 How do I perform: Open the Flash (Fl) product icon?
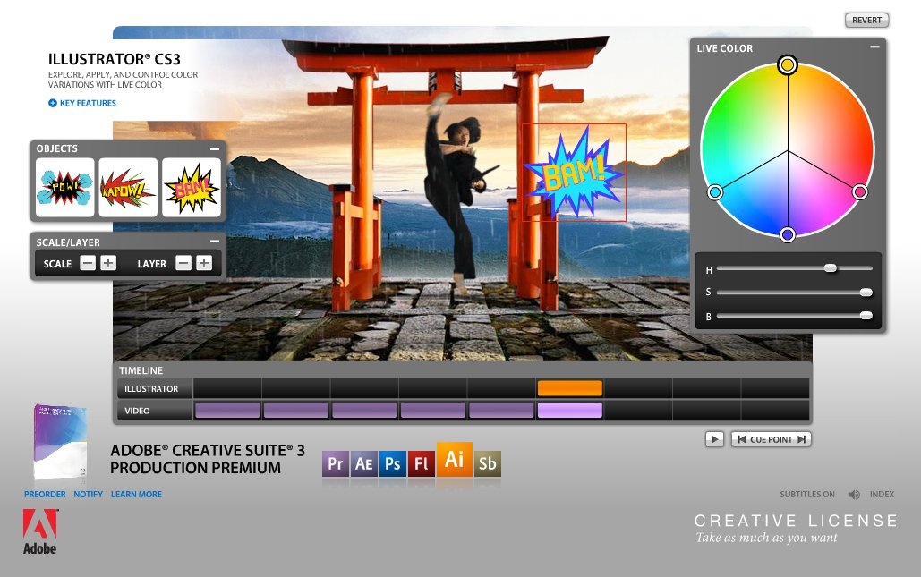(x=421, y=463)
